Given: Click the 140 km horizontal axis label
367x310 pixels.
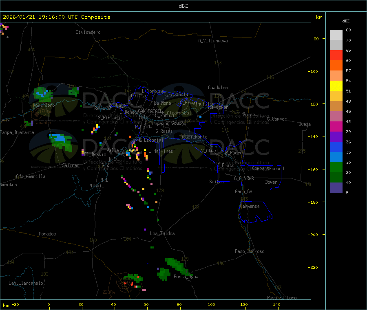Looking at the screenshot, I should [x=276, y=304].
